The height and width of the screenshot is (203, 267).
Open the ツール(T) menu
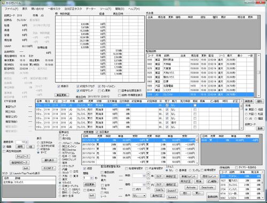tap(106, 9)
